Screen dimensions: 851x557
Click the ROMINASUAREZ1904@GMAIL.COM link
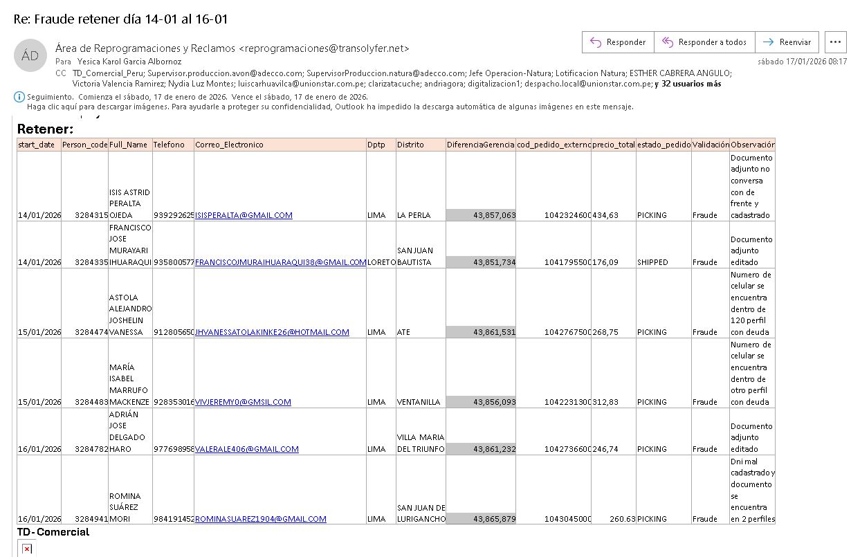pos(261,519)
